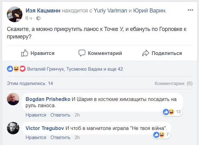Viewport: 199px width, 145px height.
Task: Open Victor Tregubov's avatar
Action: click(x=13, y=128)
